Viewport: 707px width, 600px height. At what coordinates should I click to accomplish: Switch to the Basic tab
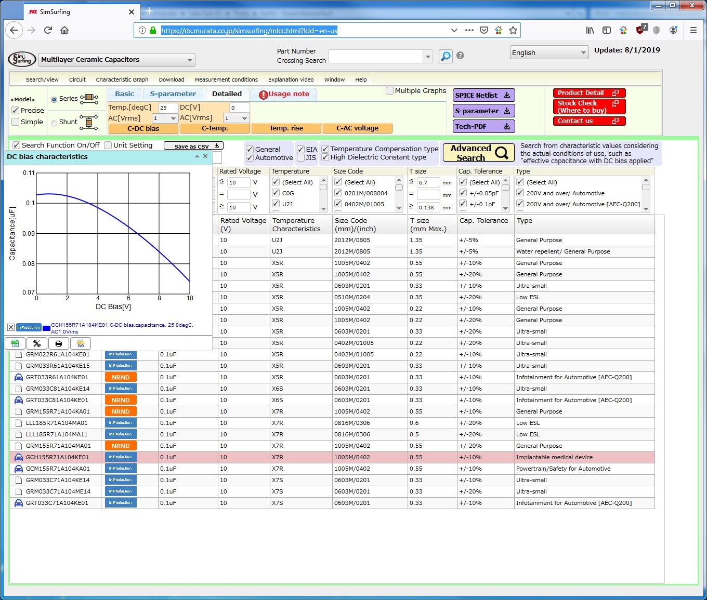click(x=125, y=94)
